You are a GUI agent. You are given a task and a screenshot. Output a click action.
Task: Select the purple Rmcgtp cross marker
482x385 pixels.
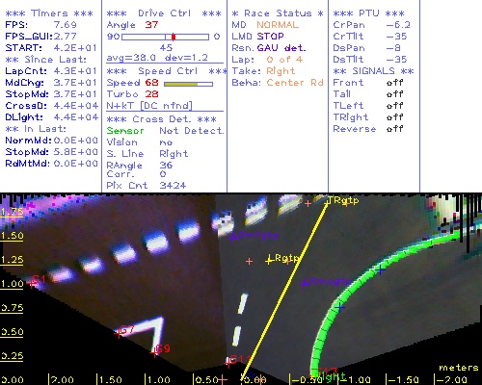pyautogui.click(x=305, y=283)
